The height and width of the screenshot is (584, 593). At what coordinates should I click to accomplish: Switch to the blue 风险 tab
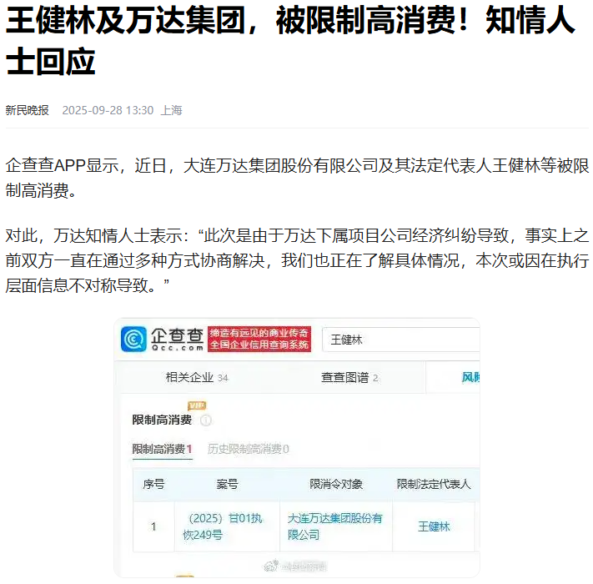click(470, 377)
